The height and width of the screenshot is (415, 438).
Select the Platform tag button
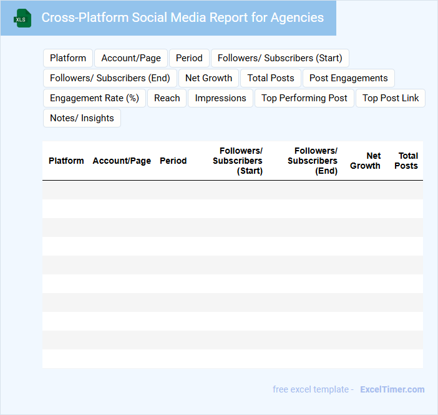(x=68, y=58)
